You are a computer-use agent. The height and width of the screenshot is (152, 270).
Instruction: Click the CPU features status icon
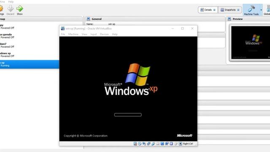(171, 144)
